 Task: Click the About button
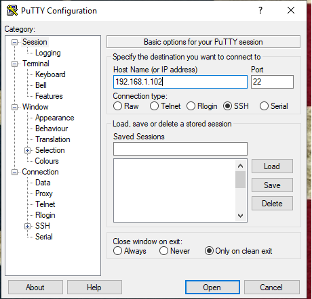pos(35,287)
